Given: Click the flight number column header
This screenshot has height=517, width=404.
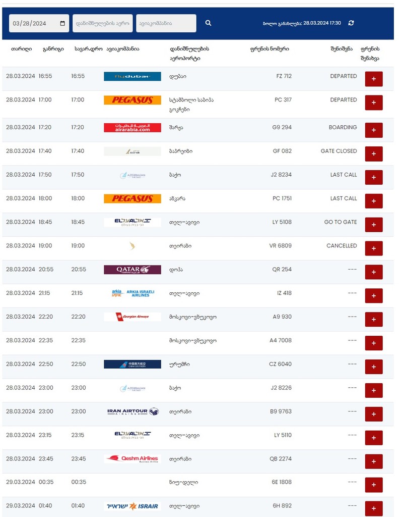Looking at the screenshot, I should click(270, 49).
